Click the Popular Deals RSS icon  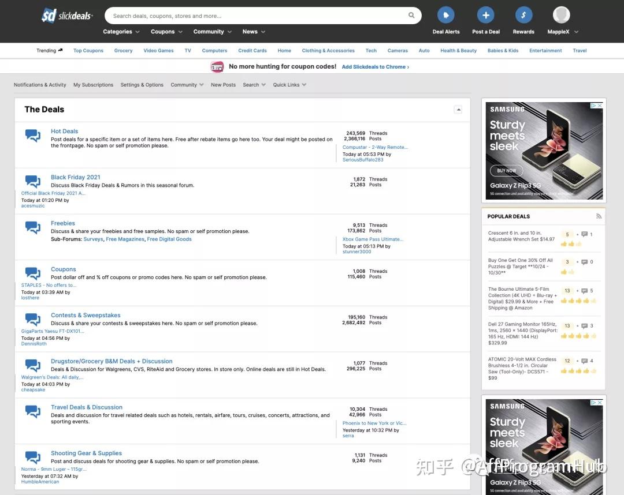click(599, 216)
